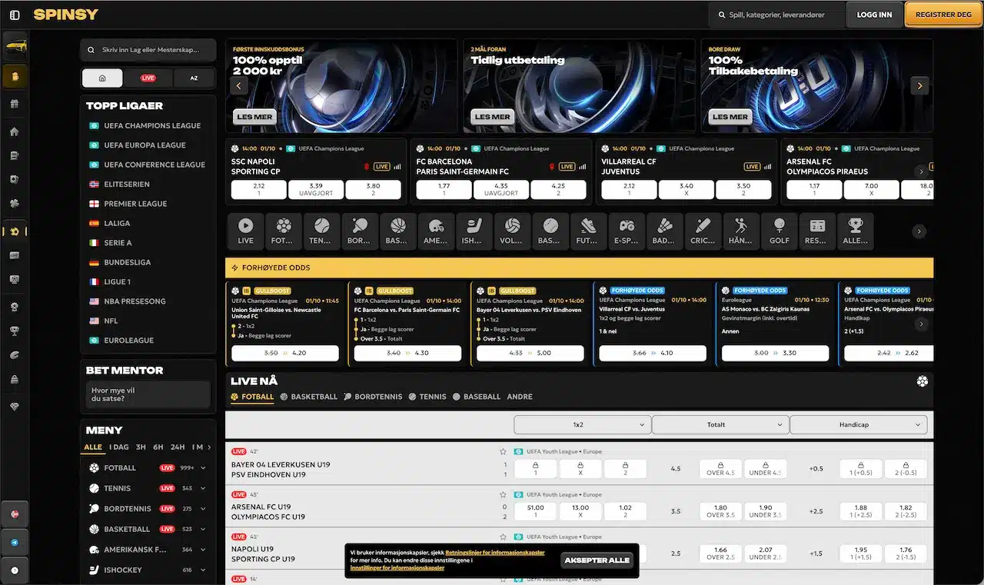Open the 1x2 market dropdown
984x585 pixels.
[582, 424]
